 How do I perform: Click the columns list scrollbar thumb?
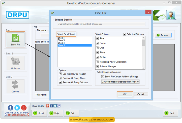[x=143, y=43]
